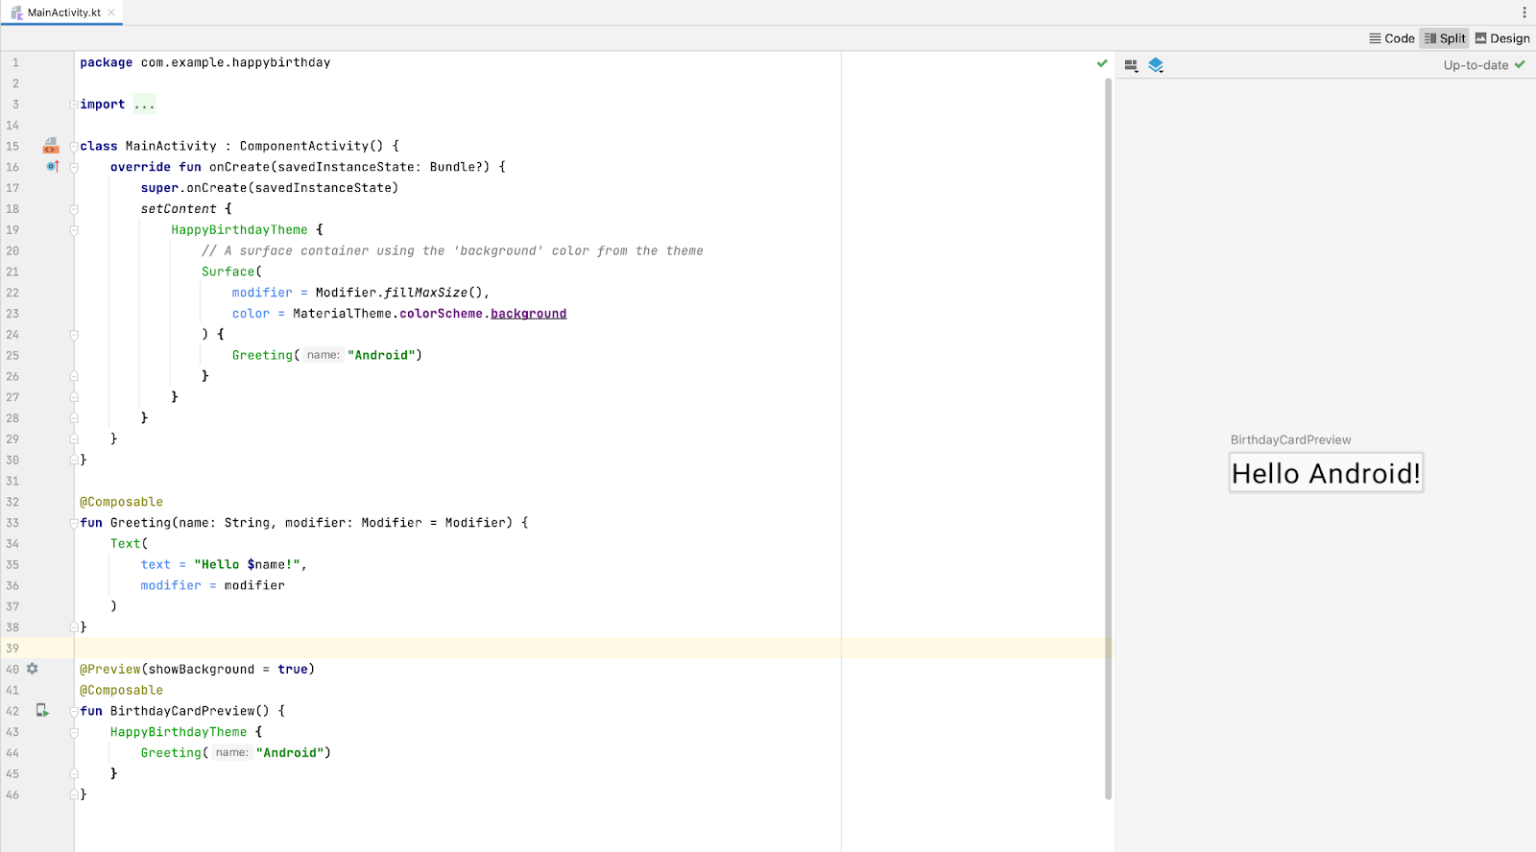Click the Hello Android! preview card

pos(1326,473)
